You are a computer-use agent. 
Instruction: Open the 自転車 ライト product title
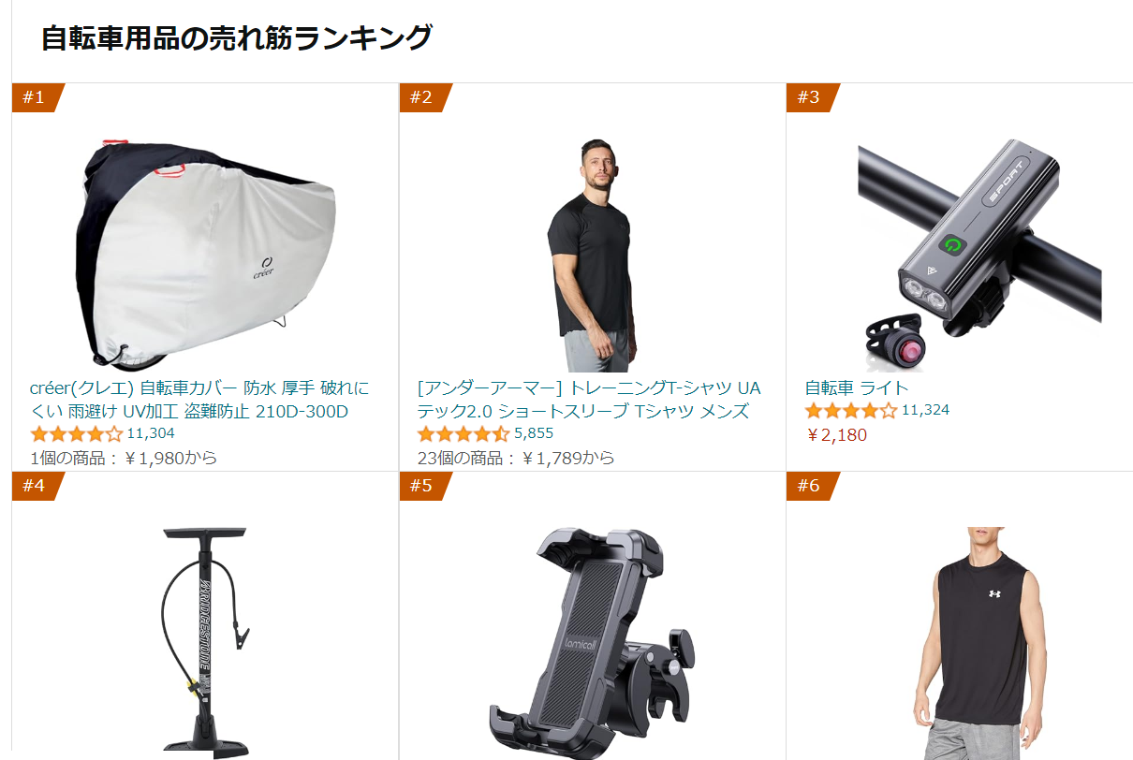coord(857,387)
